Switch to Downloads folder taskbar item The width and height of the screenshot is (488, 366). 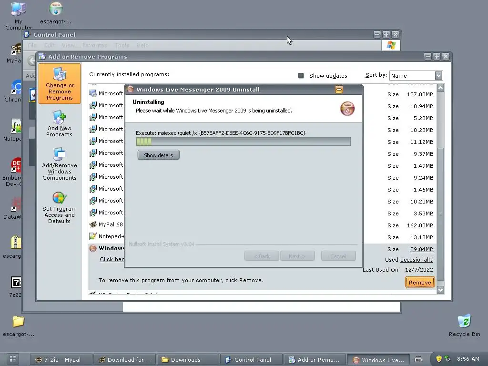(188, 359)
